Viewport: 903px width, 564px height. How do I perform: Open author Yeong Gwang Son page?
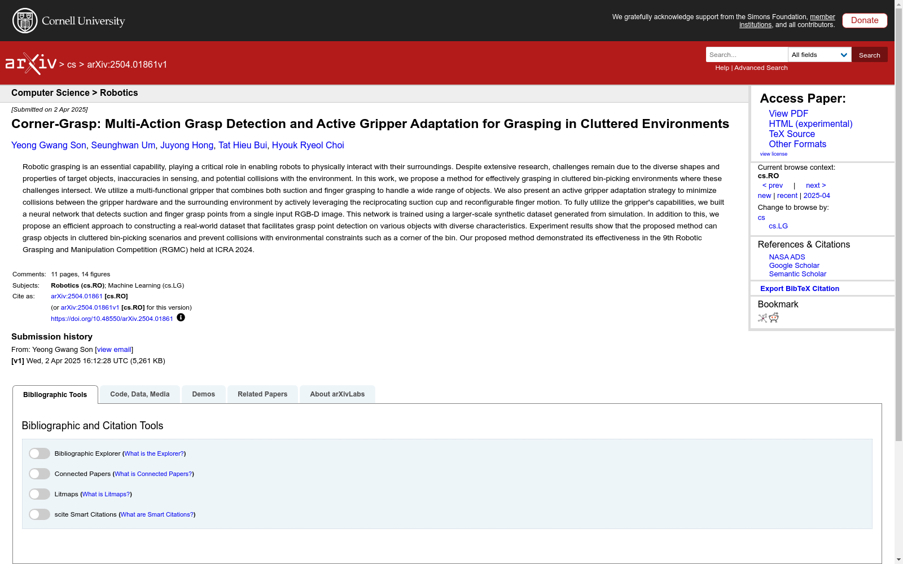pyautogui.click(x=49, y=146)
